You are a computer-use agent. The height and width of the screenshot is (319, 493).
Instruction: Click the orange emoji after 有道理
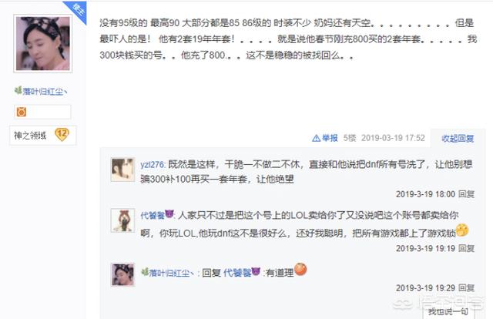[x=300, y=269]
